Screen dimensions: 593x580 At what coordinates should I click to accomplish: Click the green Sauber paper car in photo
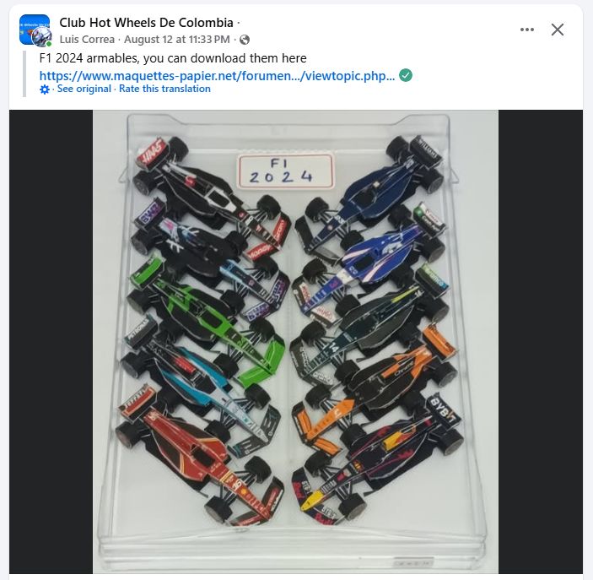[x=204, y=322]
